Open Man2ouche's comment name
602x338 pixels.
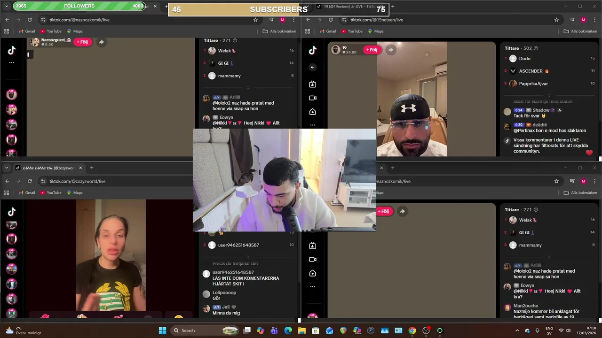coord(526,306)
